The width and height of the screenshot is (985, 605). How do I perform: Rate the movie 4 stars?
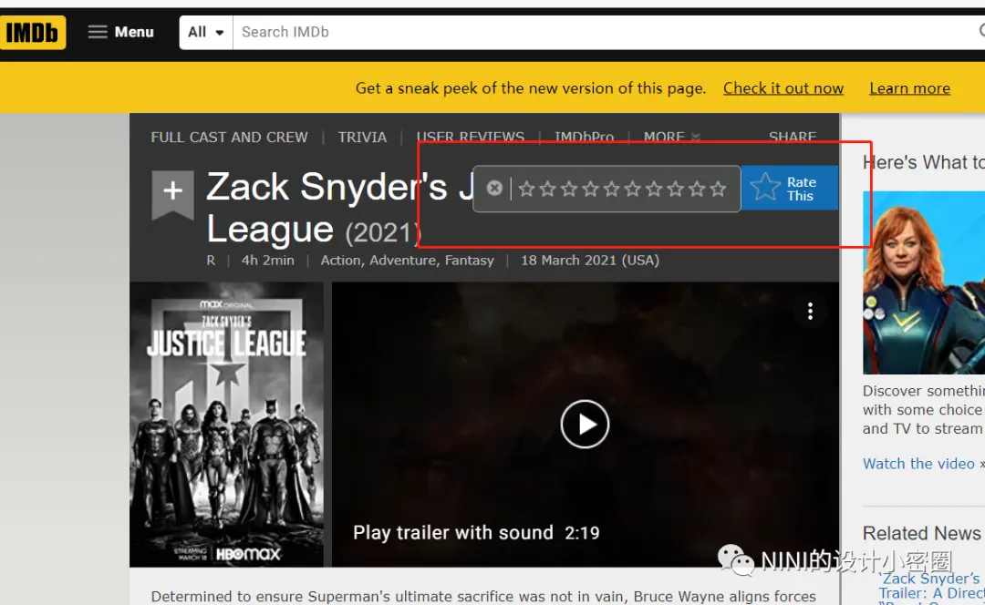tap(590, 189)
